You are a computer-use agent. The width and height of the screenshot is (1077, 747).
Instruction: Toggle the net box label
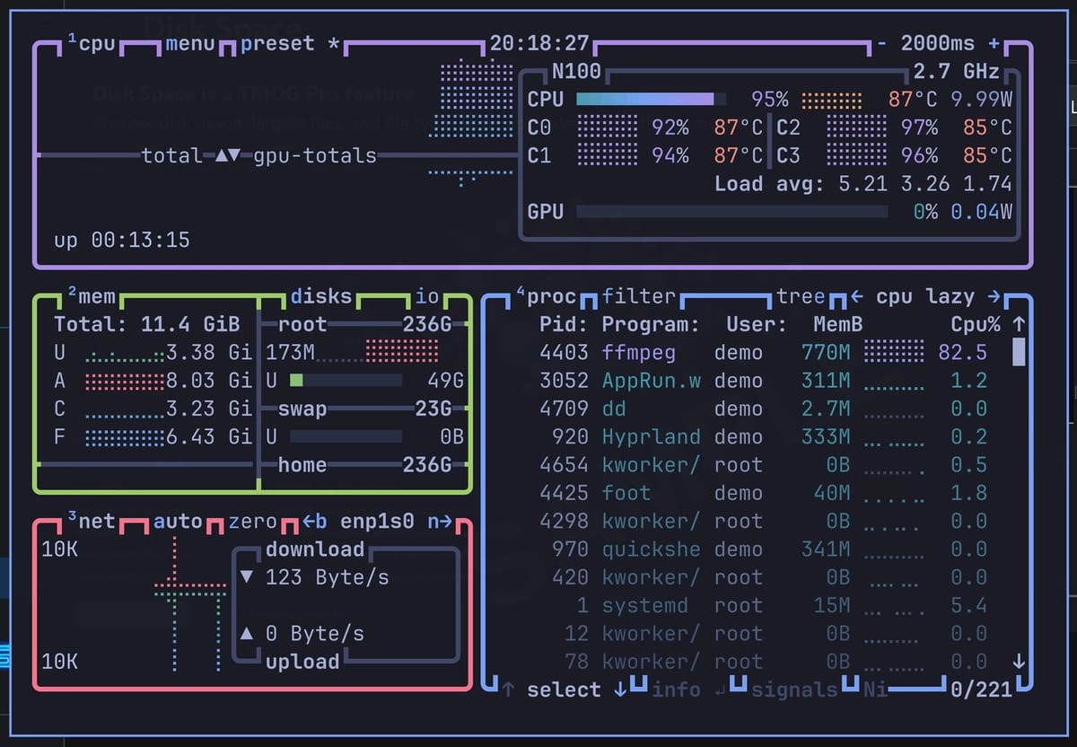point(92,522)
